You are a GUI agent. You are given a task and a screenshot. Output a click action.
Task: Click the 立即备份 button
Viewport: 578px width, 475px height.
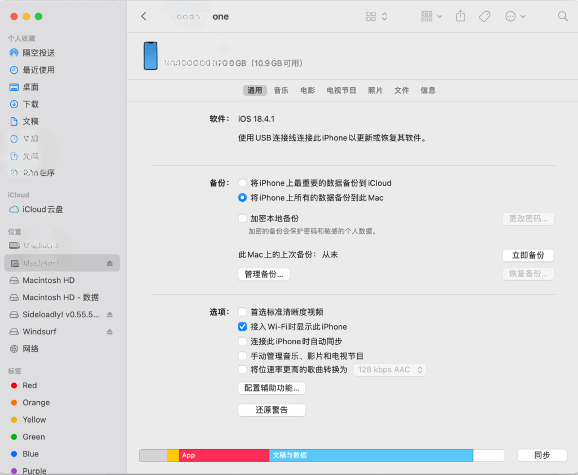click(528, 255)
